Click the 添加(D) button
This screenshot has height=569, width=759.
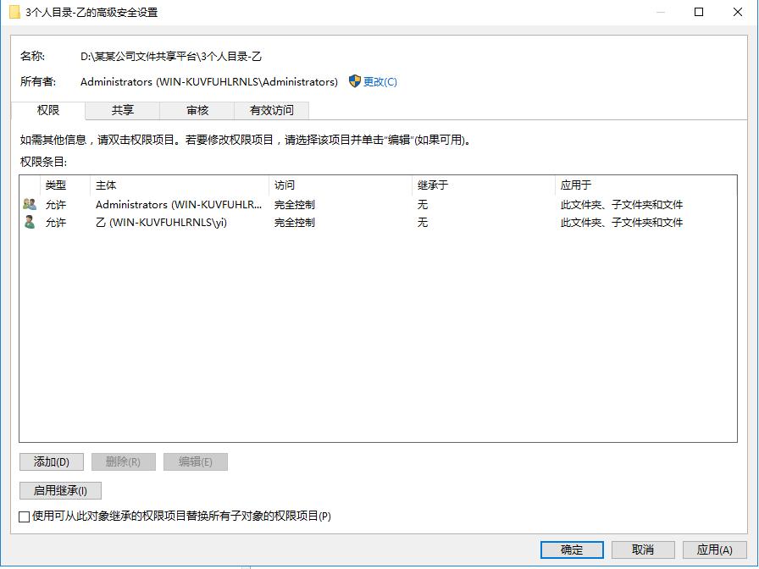(51, 461)
